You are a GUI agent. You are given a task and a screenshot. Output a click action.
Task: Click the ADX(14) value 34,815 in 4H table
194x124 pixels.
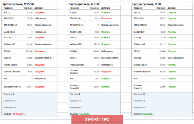point(97,38)
